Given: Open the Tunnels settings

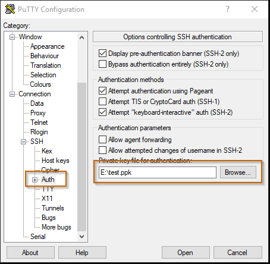Looking at the screenshot, I should click(53, 208).
